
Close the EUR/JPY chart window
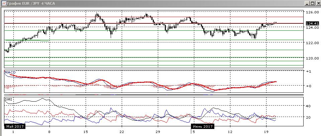[318, 3]
